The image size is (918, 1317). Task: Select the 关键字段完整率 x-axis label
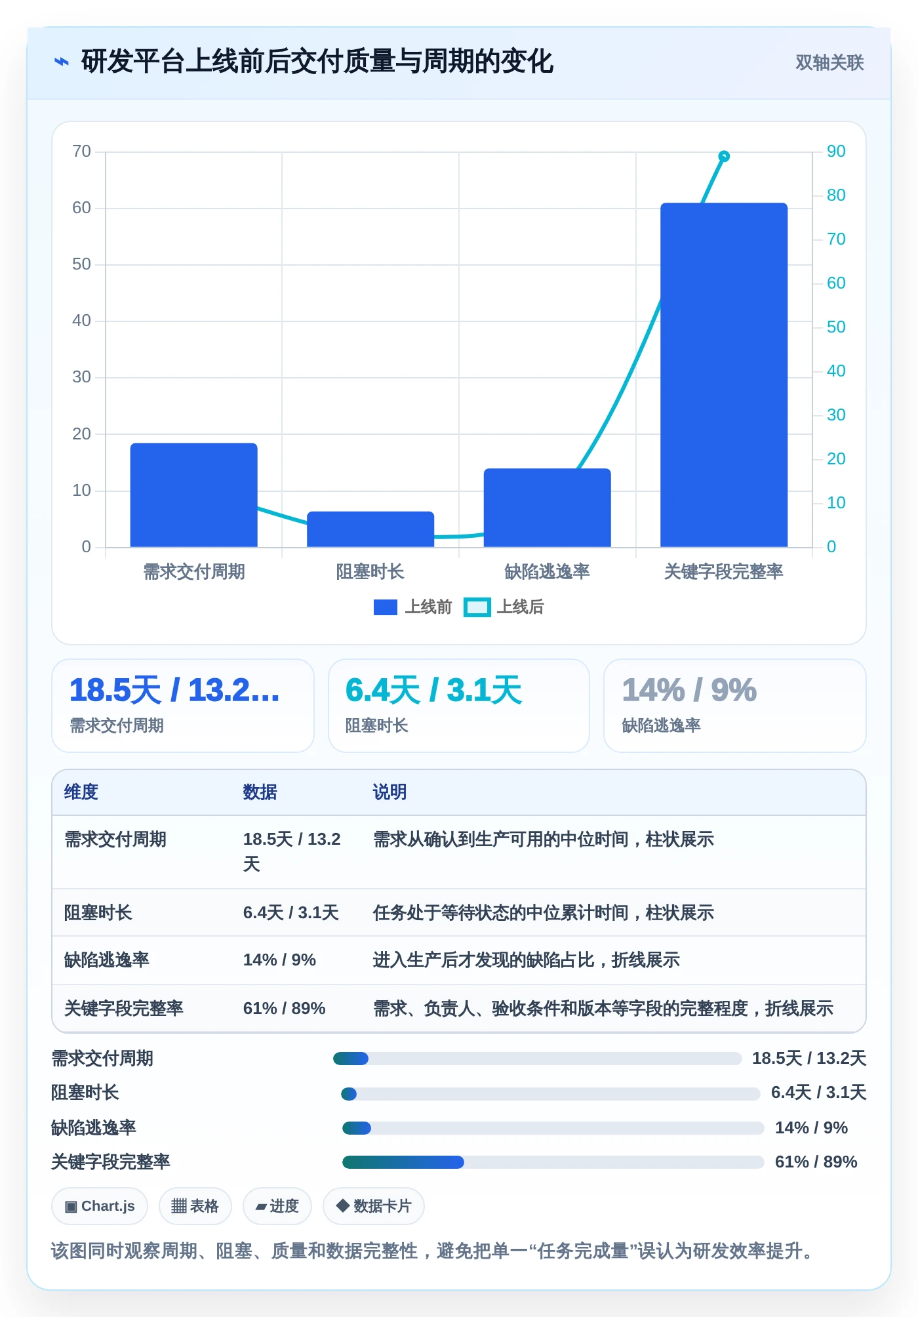pyautogui.click(x=724, y=571)
